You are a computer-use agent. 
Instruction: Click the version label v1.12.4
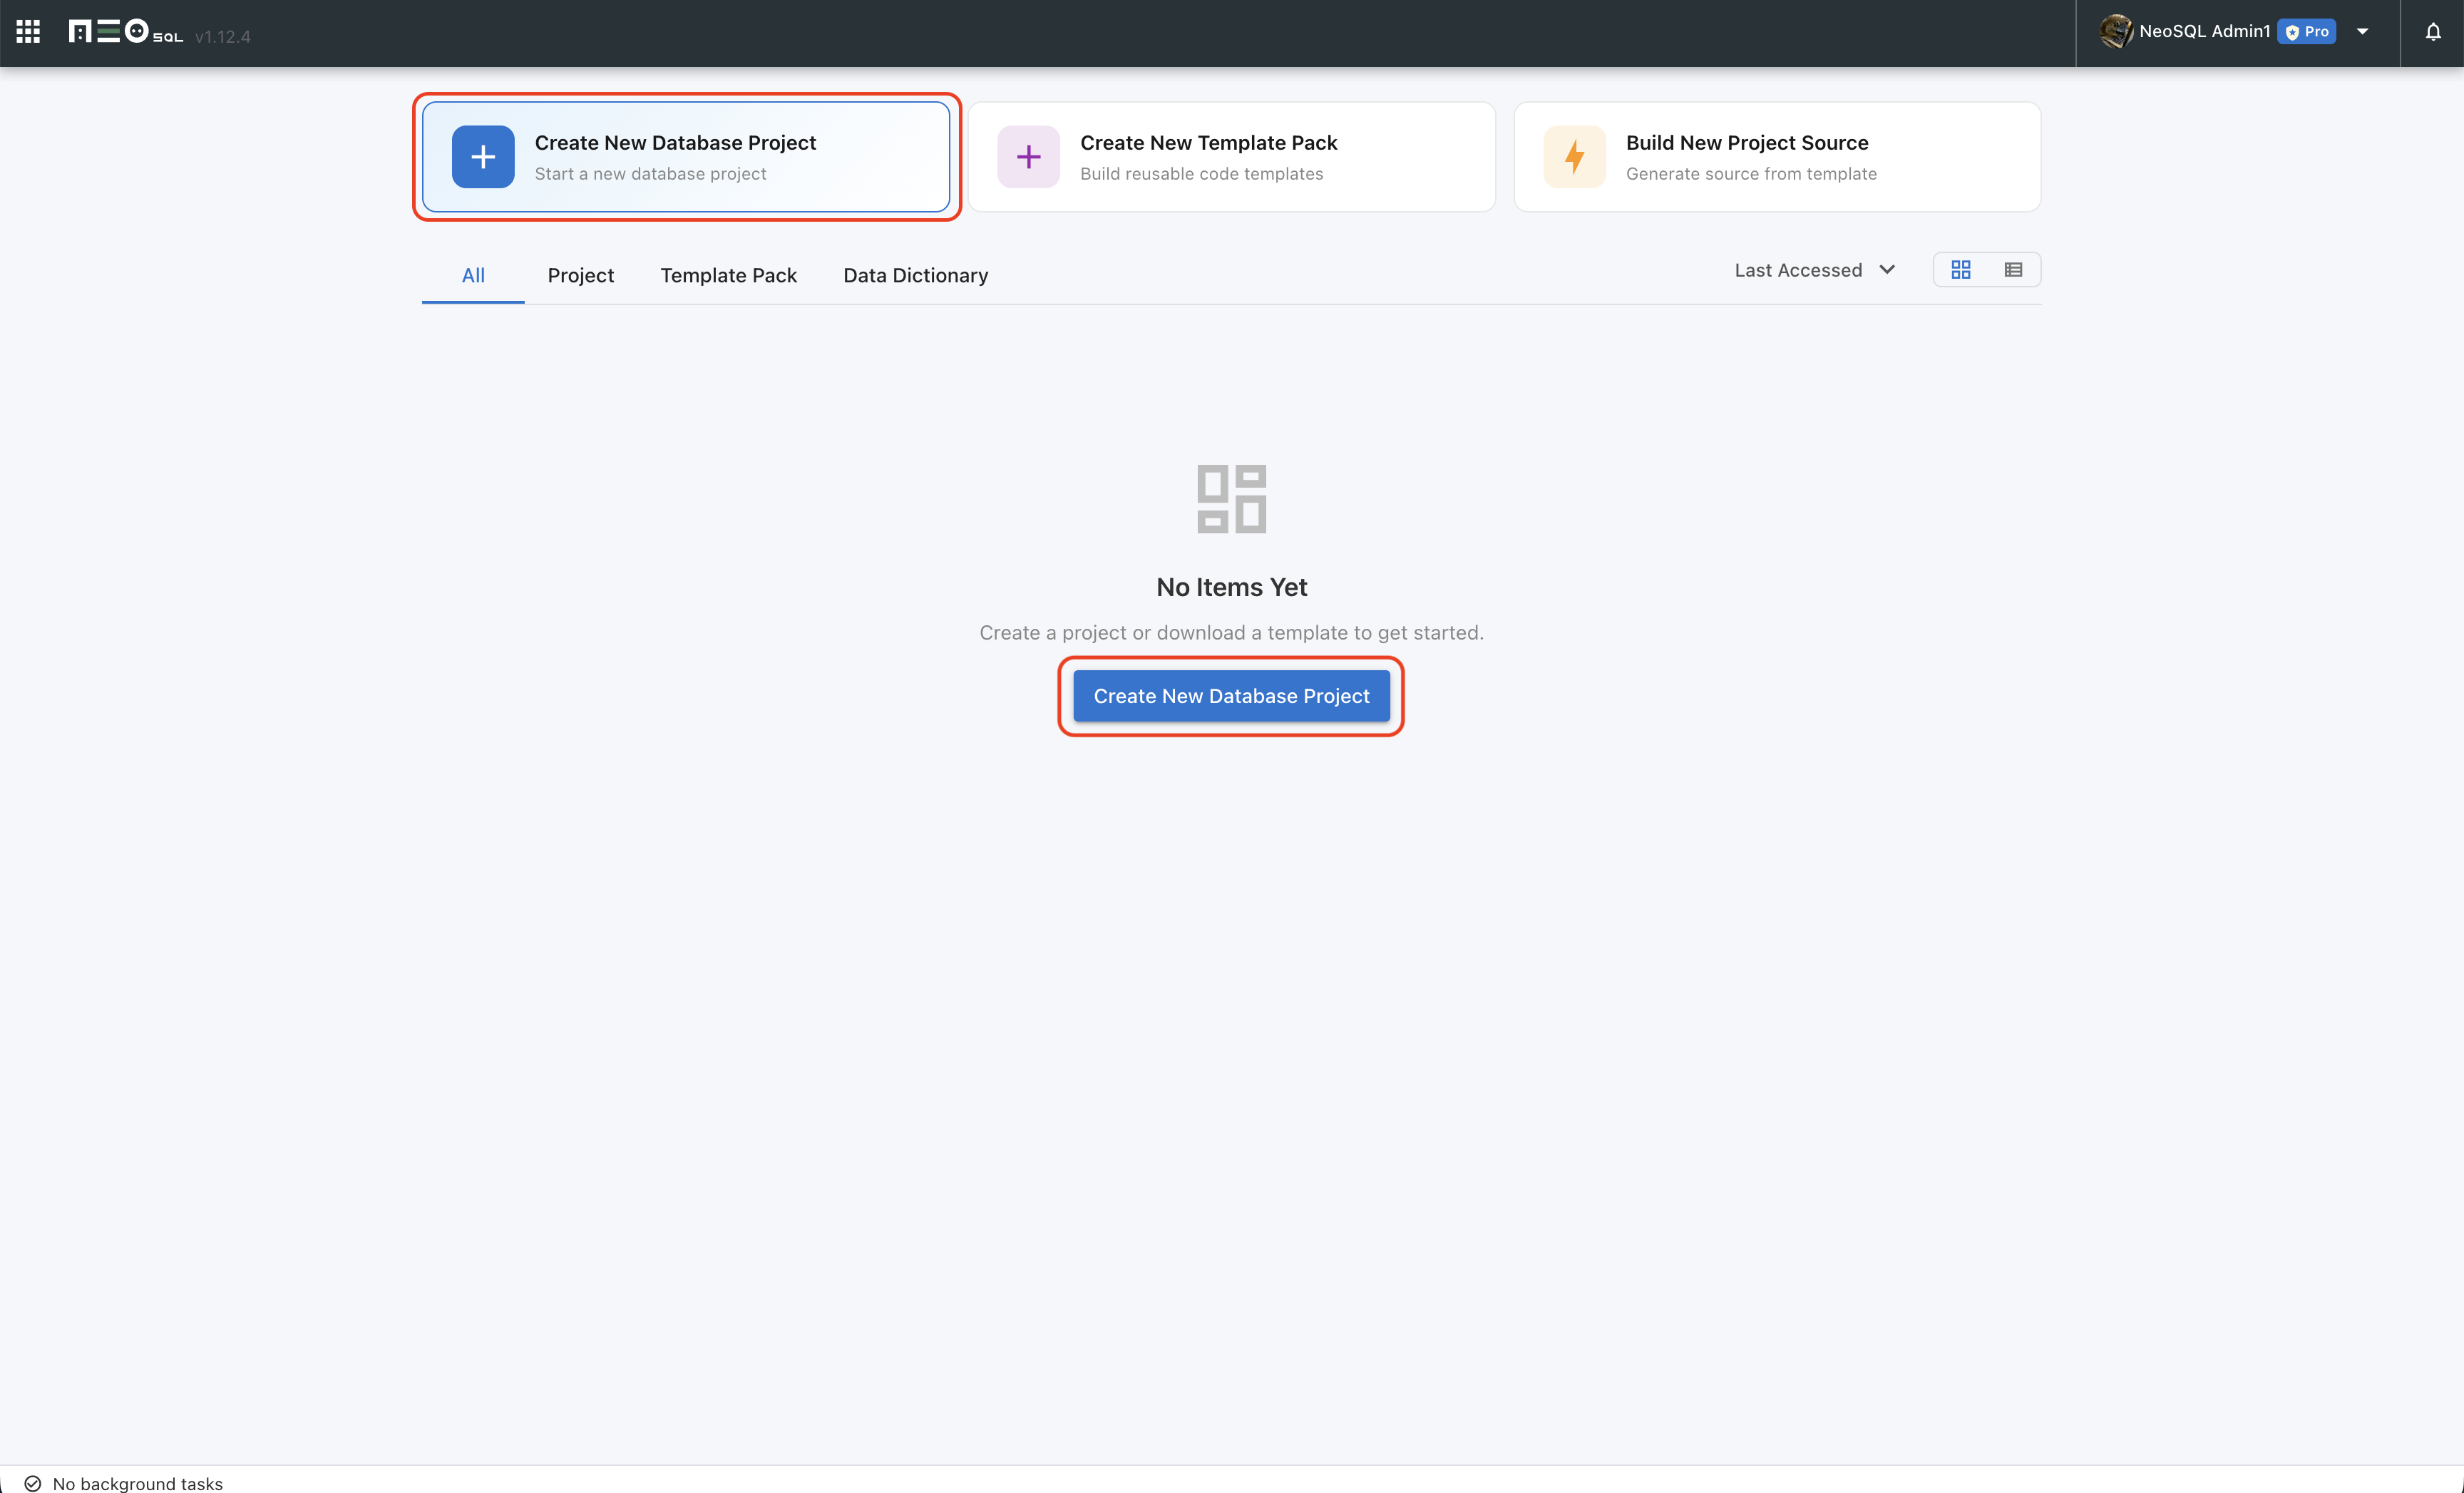pyautogui.click(x=222, y=37)
